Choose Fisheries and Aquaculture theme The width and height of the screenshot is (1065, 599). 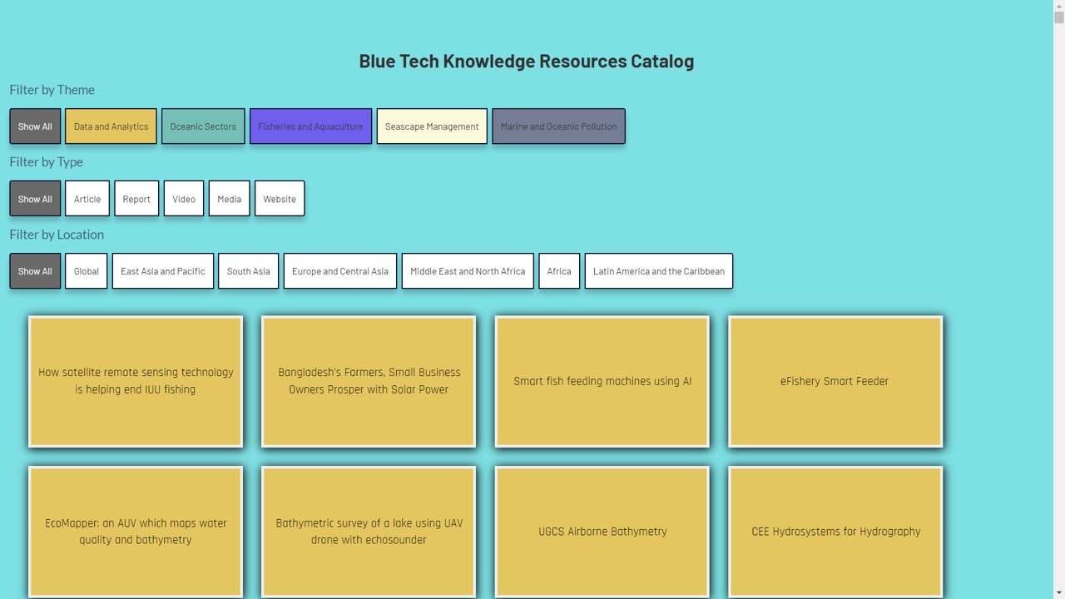point(310,126)
